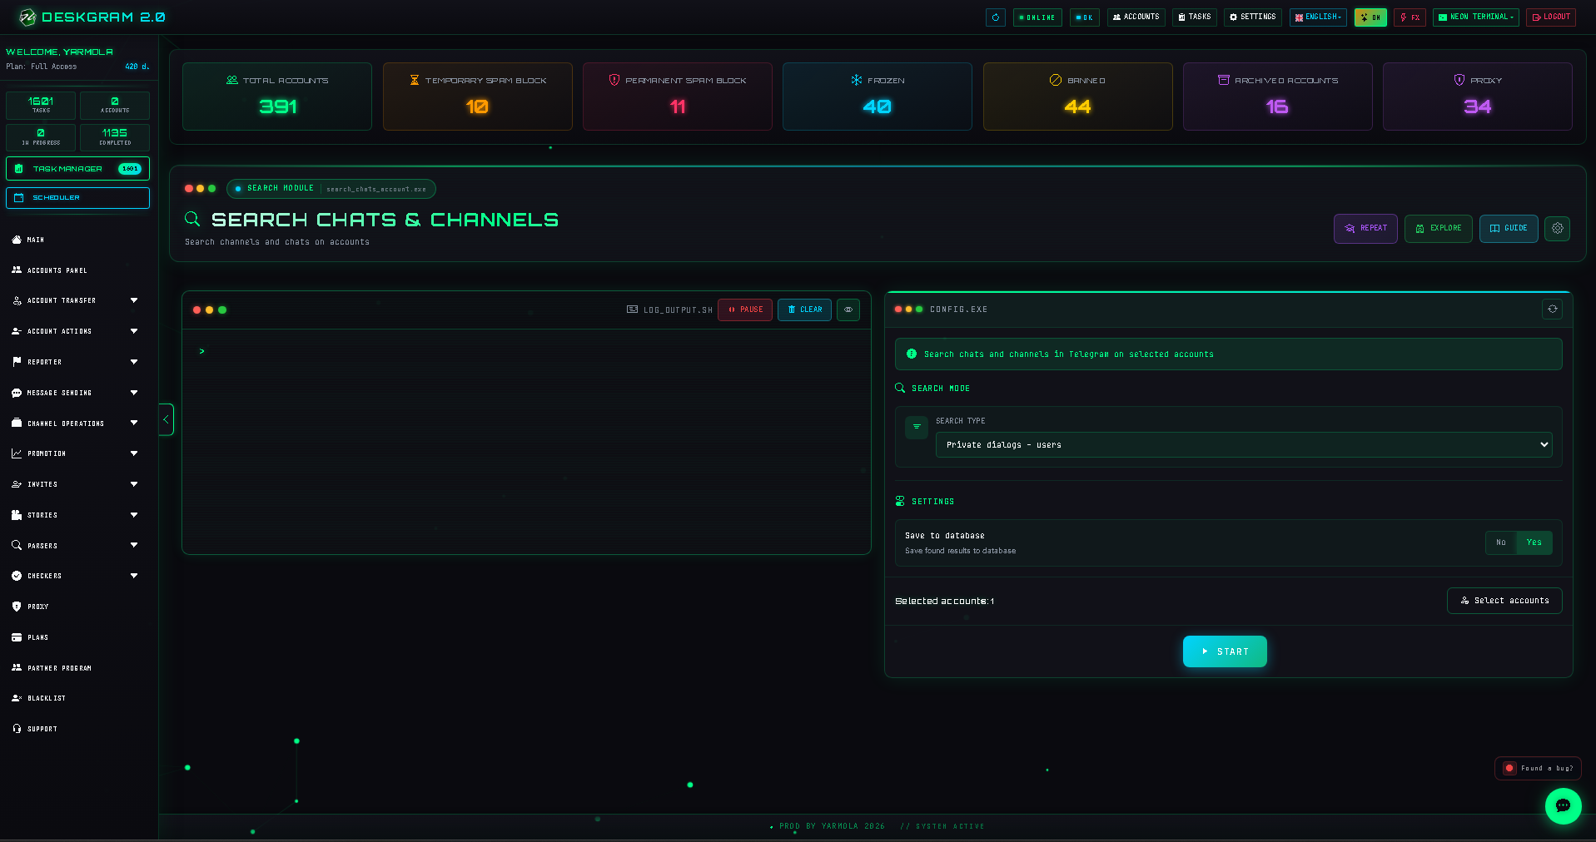Open the Guide

click(1509, 228)
